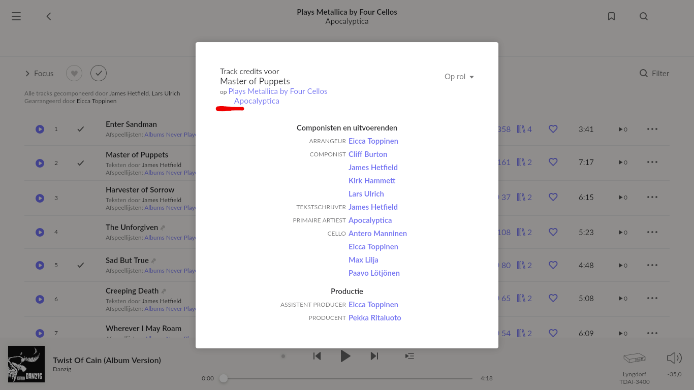
Task: Open Apocalyptica link under album title in dialog
Action: click(257, 101)
